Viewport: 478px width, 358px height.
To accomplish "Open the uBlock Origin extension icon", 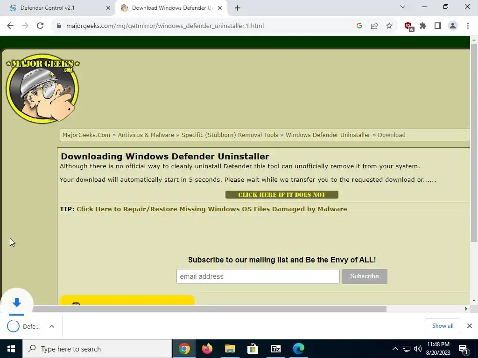I will click(x=409, y=27).
